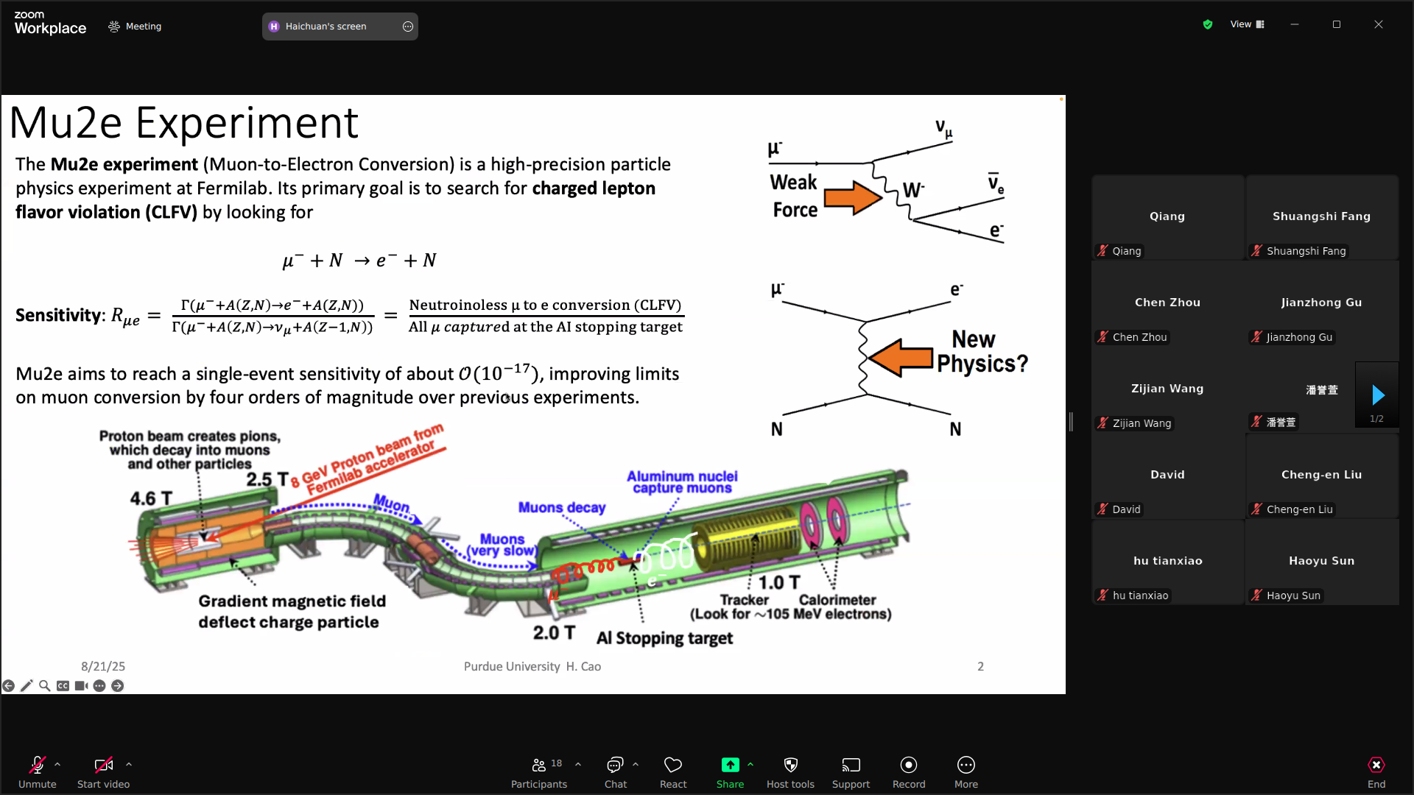This screenshot has width=1414, height=795.
Task: Open the View layout menu
Action: 1247,24
